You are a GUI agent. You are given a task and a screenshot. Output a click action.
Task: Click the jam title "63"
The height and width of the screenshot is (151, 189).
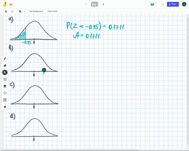[11, 4]
